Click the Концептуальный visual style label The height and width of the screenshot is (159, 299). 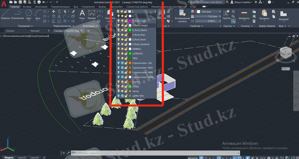[x=39, y=36]
